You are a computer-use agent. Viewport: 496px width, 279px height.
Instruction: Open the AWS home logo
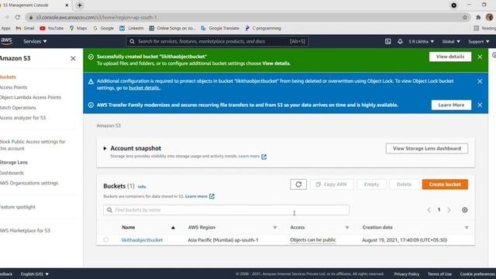(6, 41)
